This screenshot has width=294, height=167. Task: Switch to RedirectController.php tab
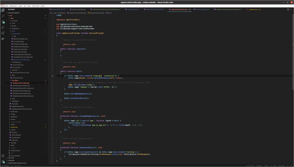click(154, 9)
